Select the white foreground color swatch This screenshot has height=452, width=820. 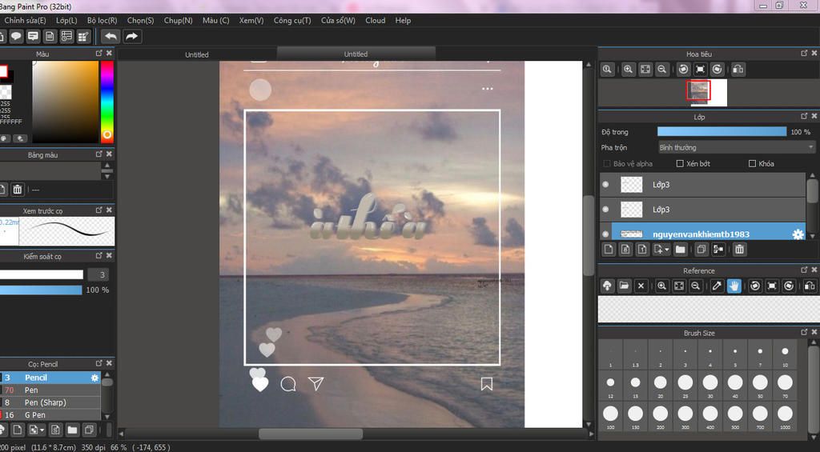click(3, 71)
